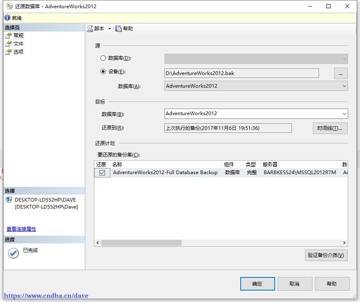The width and height of the screenshot is (360, 302).
Task: Click the 取消 button
Action: pyautogui.click(x=295, y=284)
